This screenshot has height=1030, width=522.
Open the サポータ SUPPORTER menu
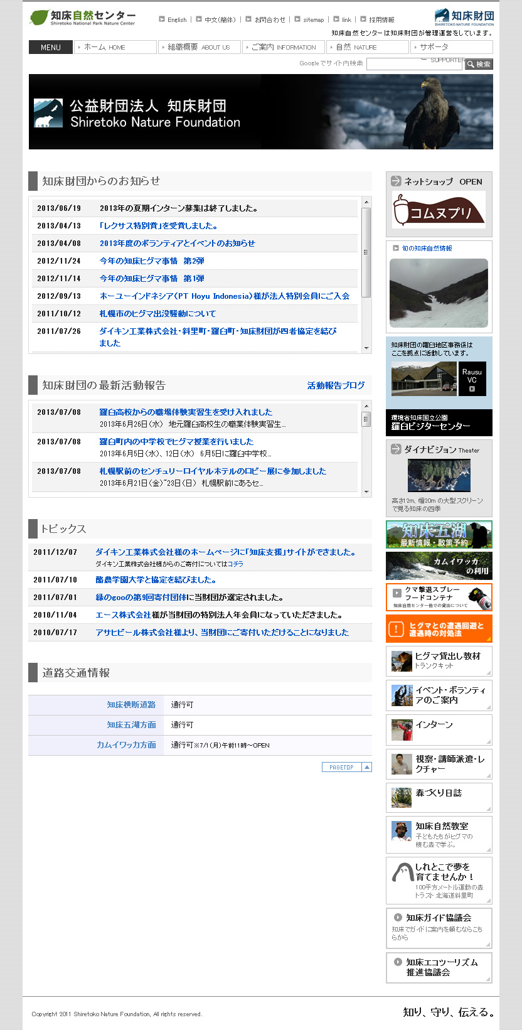click(452, 47)
